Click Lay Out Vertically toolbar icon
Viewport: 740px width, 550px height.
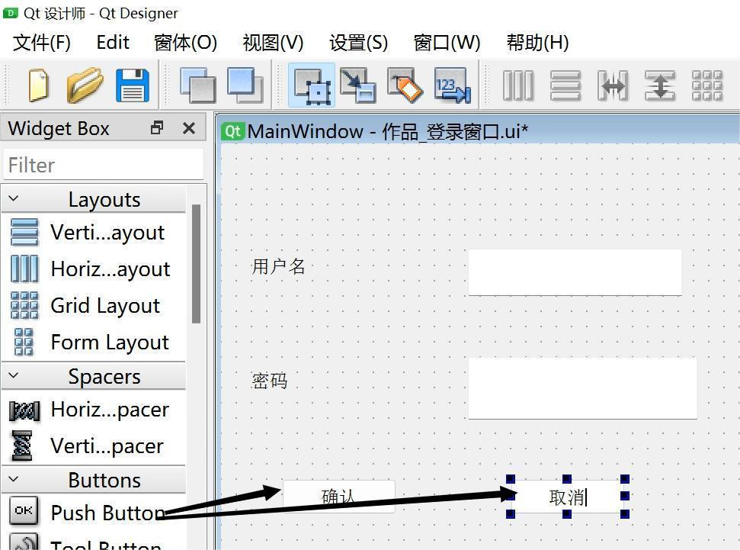point(565,85)
